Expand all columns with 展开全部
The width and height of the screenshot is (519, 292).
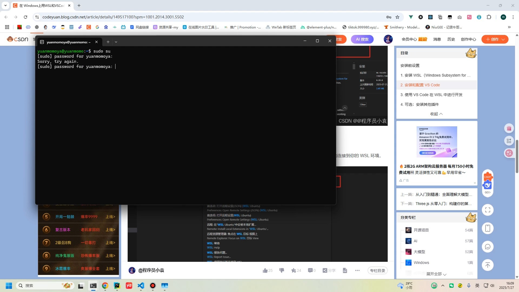436,274
